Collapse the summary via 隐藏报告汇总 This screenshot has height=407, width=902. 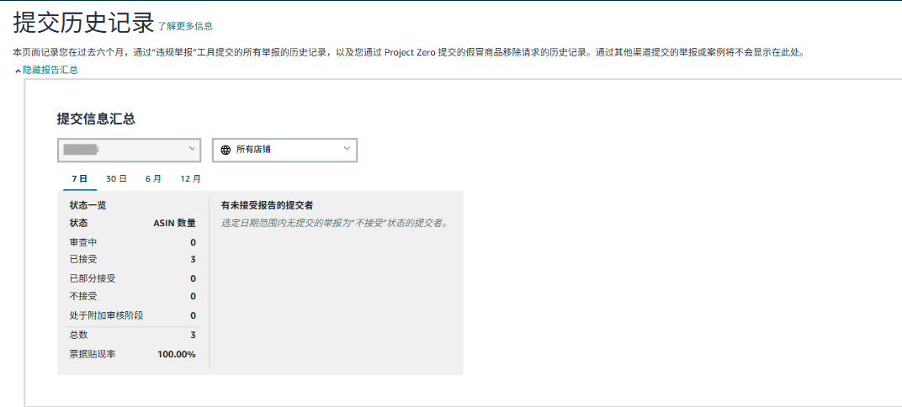[x=50, y=71]
